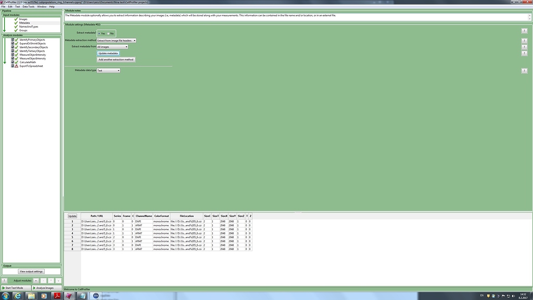Viewport: 533px width, 300px height.
Task: Toggle the eye icon on IdentifyPrimaryObjects
Action: tap(12, 40)
